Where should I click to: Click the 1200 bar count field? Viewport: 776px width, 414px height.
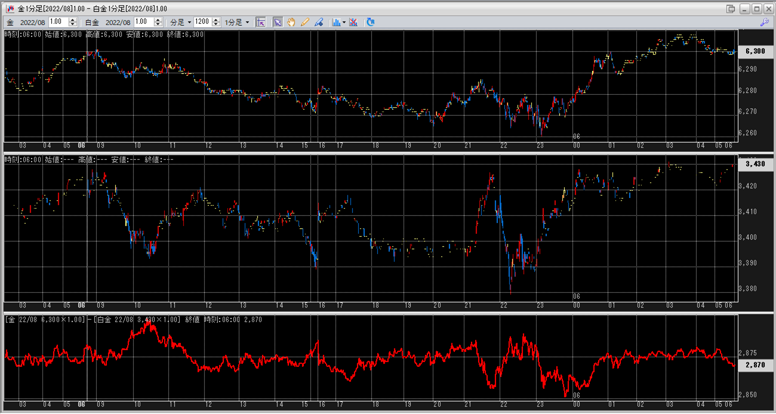tap(203, 22)
